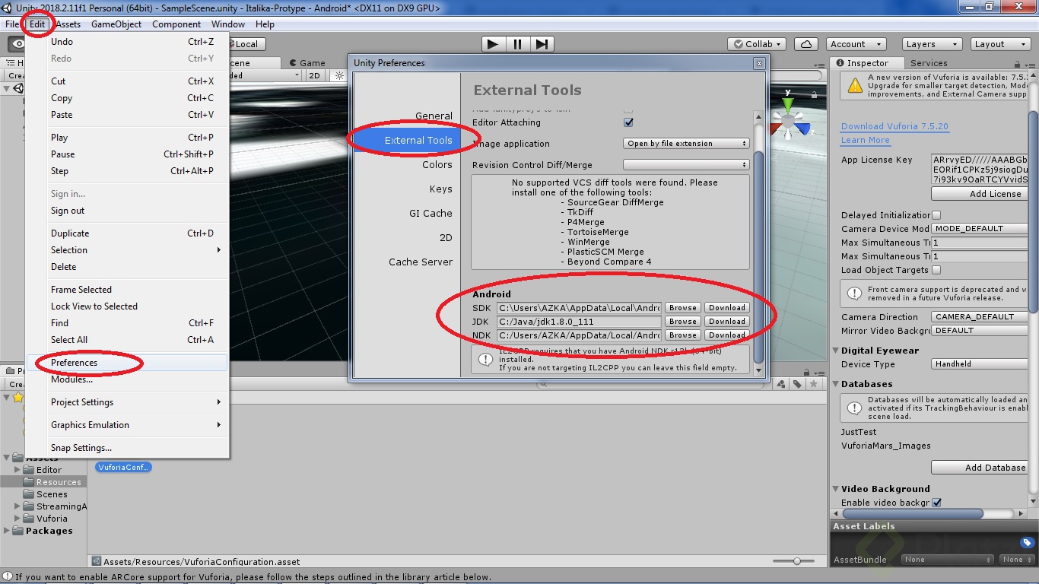This screenshot has width=1039, height=584.
Task: Open the Collab dropdown
Action: [757, 44]
